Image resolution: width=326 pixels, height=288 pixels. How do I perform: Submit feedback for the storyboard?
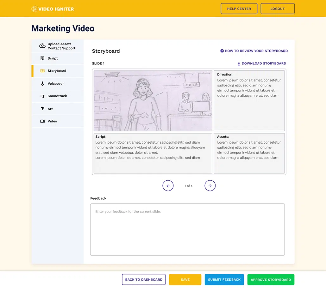(x=224, y=279)
